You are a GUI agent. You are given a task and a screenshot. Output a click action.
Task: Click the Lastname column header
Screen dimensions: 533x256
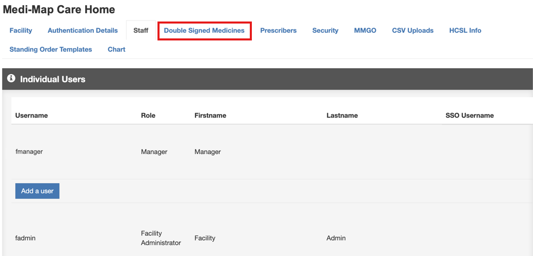342,116
